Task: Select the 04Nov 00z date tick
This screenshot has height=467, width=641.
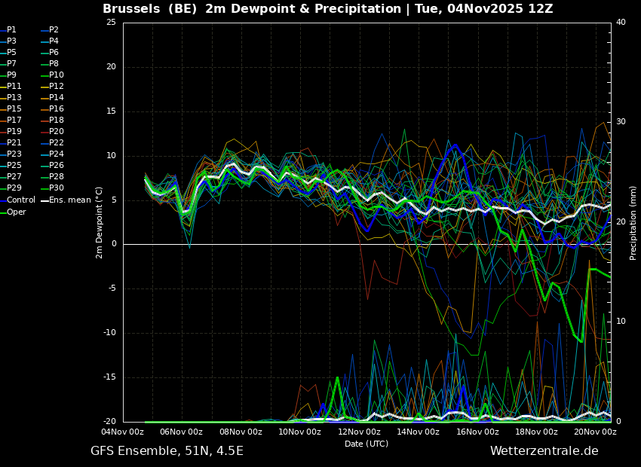Action: 123,432
